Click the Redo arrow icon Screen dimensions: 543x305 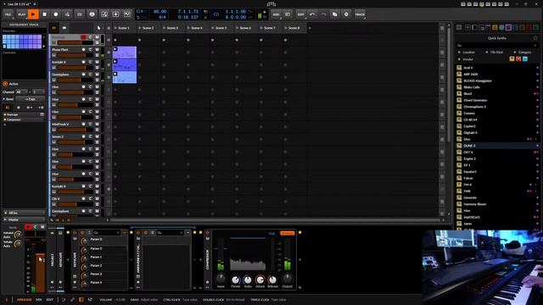point(323,14)
